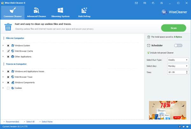Open the Select day dropdown
191x129 pixels.
[x=178, y=66]
